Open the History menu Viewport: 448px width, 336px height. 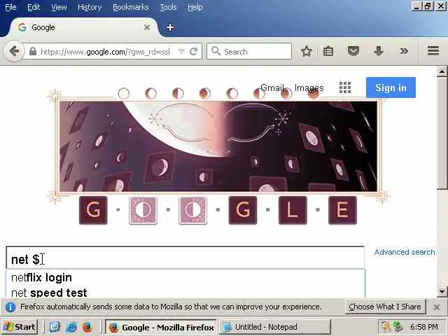point(90,7)
